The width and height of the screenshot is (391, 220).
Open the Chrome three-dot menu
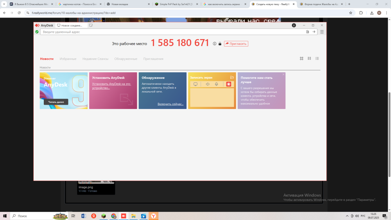point(387,13)
